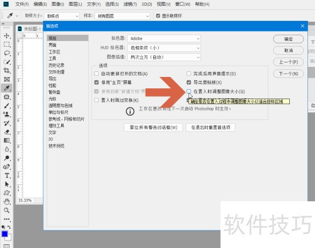Select the Pen tool

(6, 167)
